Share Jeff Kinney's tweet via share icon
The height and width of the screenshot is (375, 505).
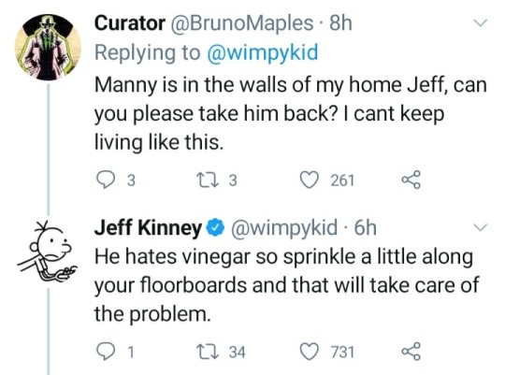click(411, 352)
